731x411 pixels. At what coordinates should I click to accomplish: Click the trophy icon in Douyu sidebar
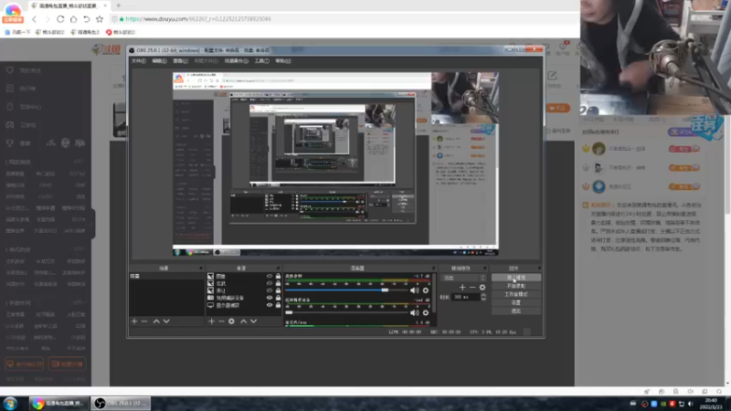tap(10, 143)
